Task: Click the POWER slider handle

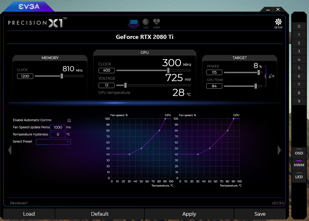Action: 258,72
